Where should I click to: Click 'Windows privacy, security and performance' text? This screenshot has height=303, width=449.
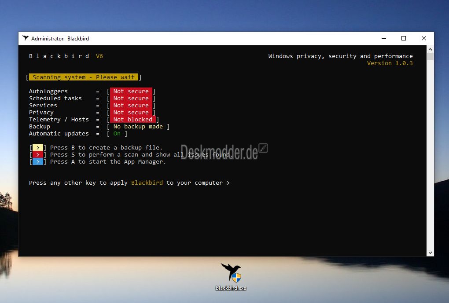(x=340, y=56)
